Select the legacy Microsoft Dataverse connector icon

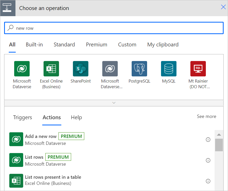[110, 68]
